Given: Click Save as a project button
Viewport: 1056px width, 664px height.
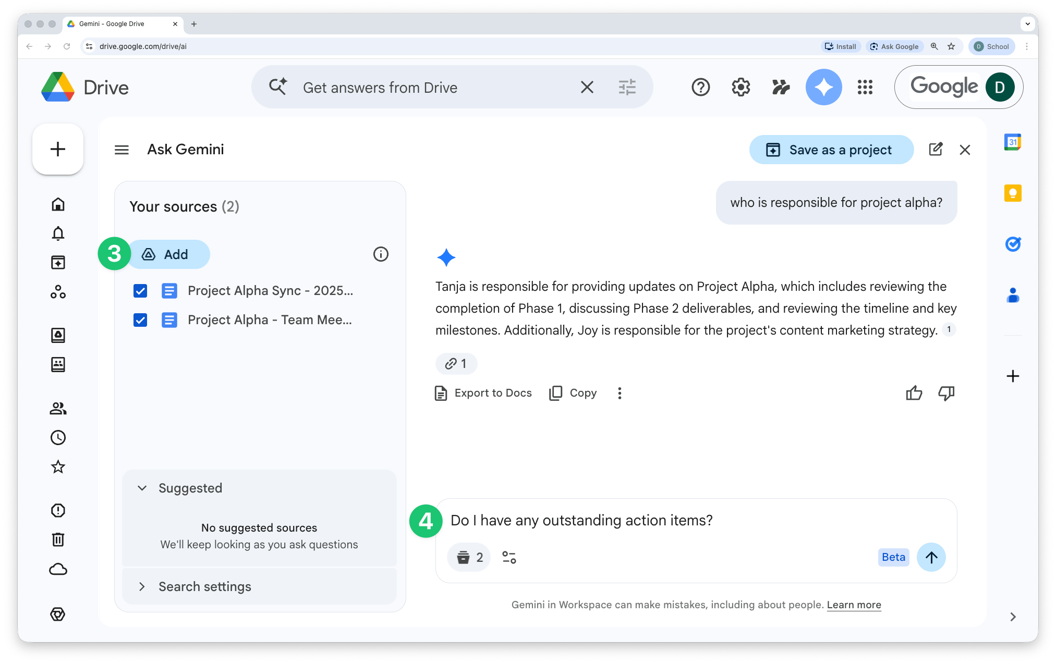Looking at the screenshot, I should tap(831, 150).
